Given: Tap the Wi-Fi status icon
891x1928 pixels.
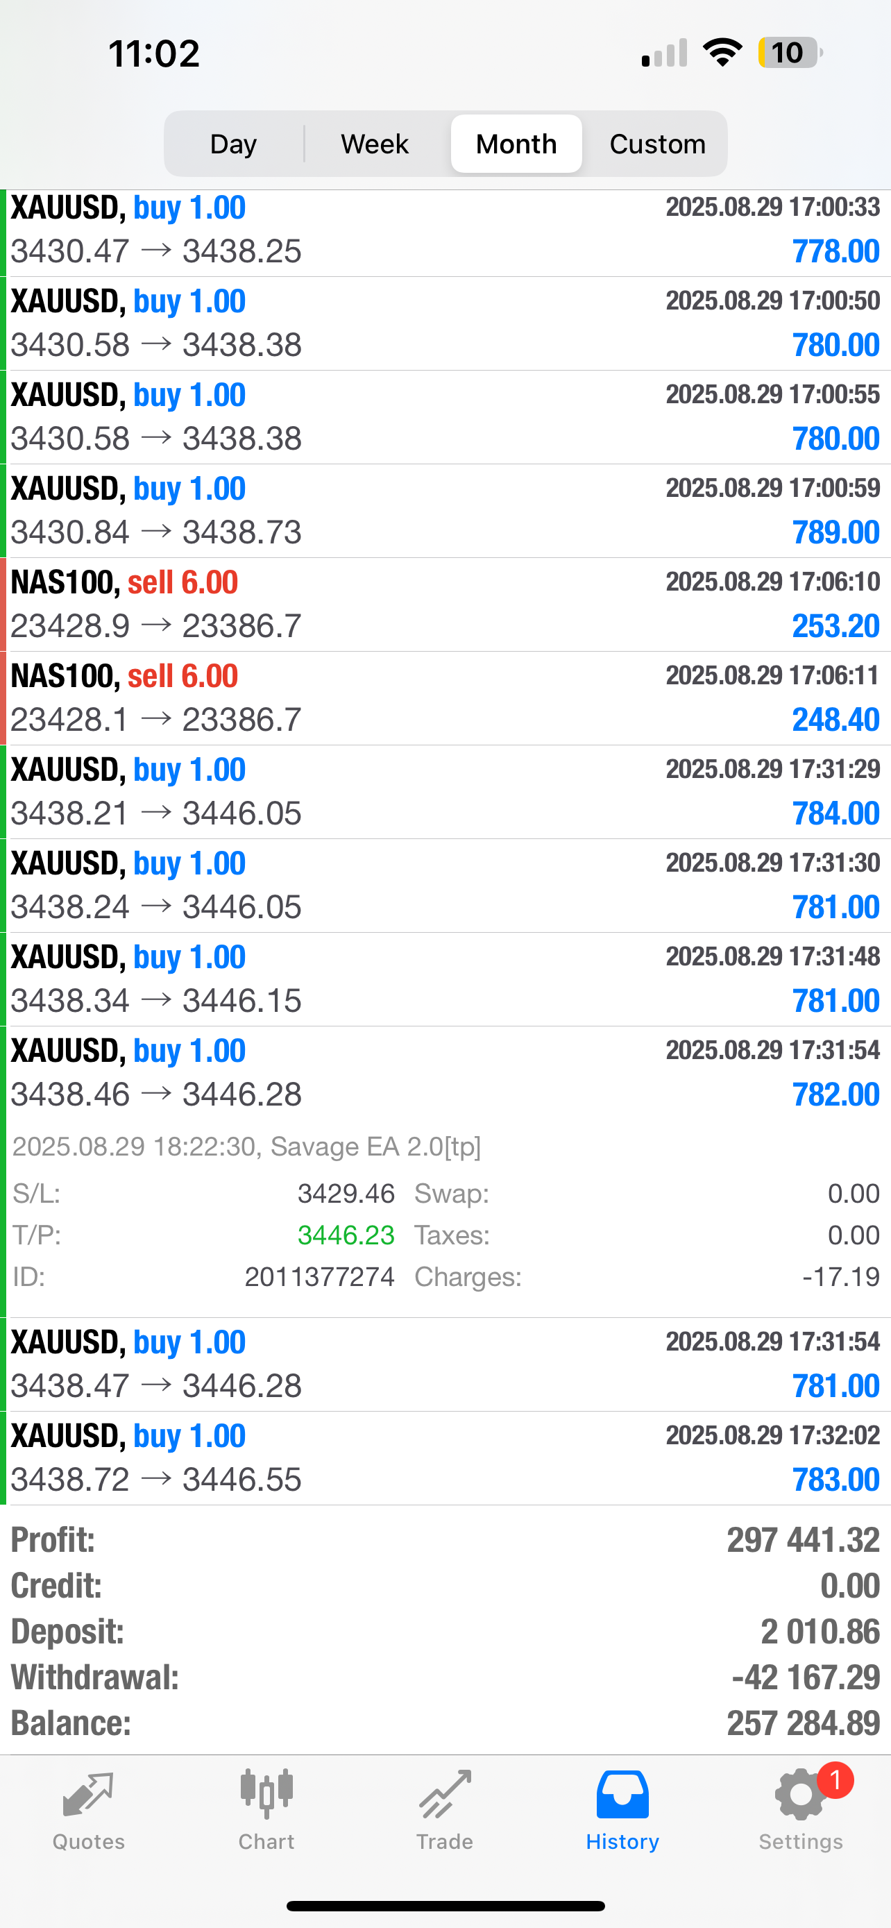Looking at the screenshot, I should pyautogui.click(x=722, y=53).
